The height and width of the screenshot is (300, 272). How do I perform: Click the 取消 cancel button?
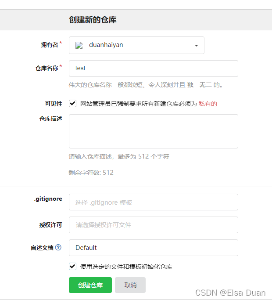tap(130, 285)
